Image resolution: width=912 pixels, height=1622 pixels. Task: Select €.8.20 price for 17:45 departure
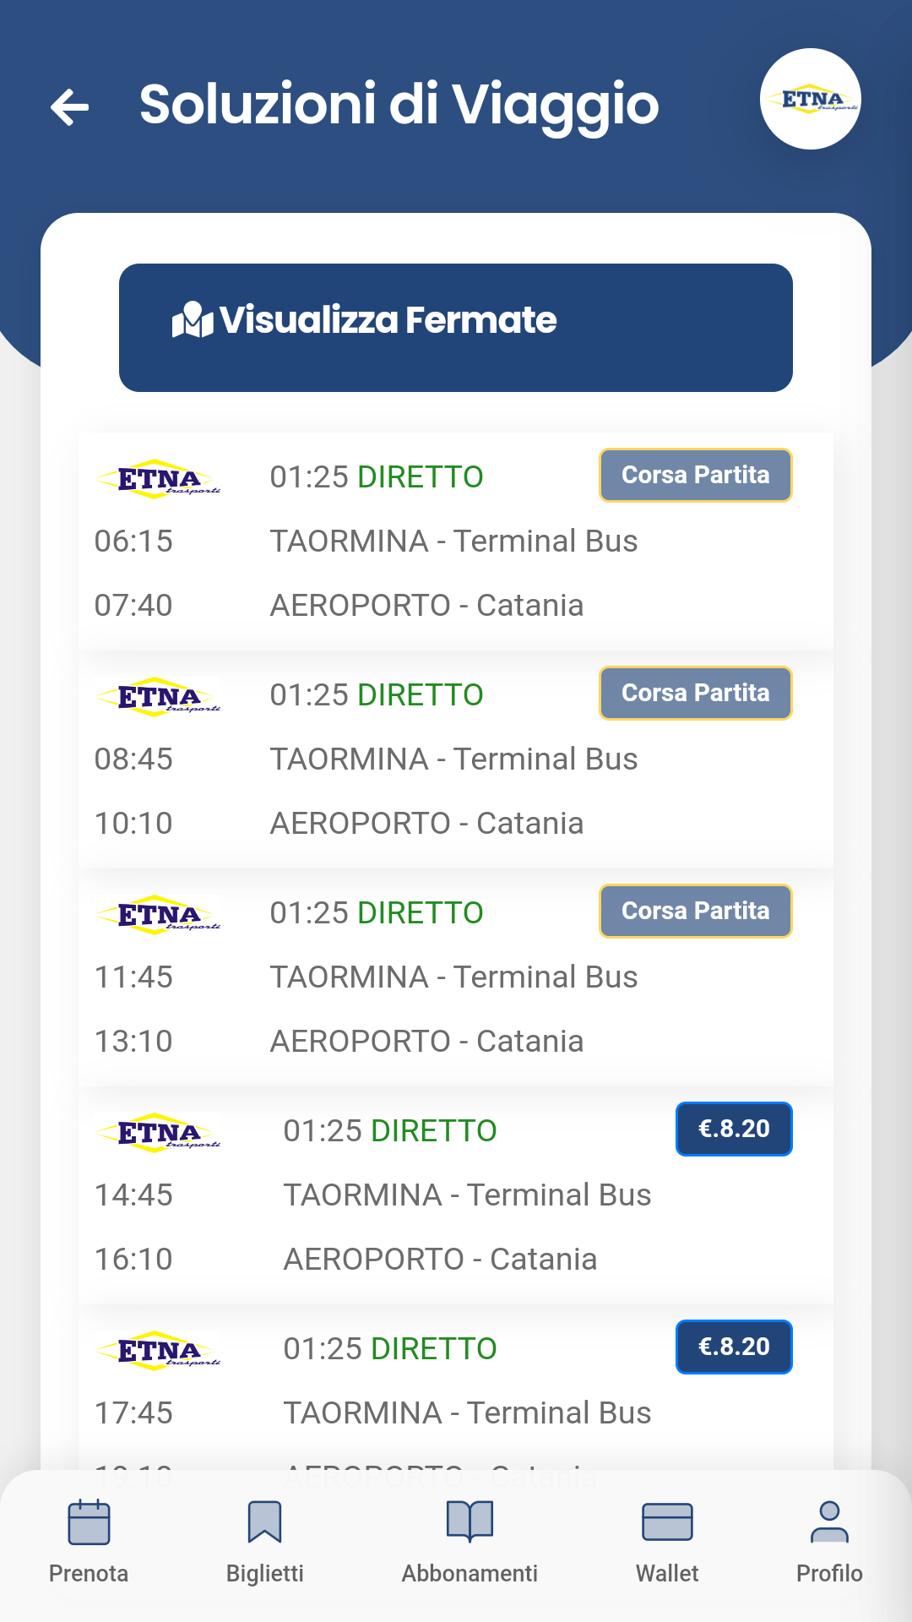734,1347
